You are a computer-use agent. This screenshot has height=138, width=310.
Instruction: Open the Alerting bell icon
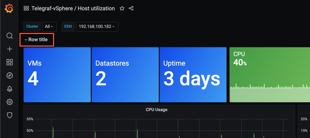(x=10, y=89)
